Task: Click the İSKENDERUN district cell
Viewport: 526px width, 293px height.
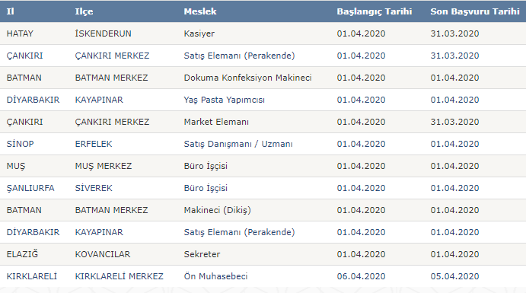Action: tap(104, 33)
